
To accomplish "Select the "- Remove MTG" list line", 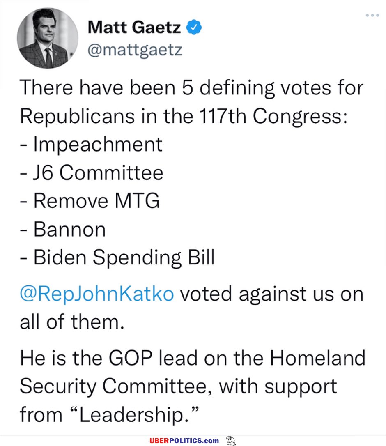I will click(x=90, y=200).
